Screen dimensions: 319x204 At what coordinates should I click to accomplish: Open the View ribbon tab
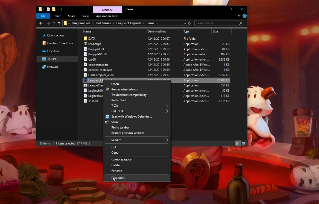86,16
